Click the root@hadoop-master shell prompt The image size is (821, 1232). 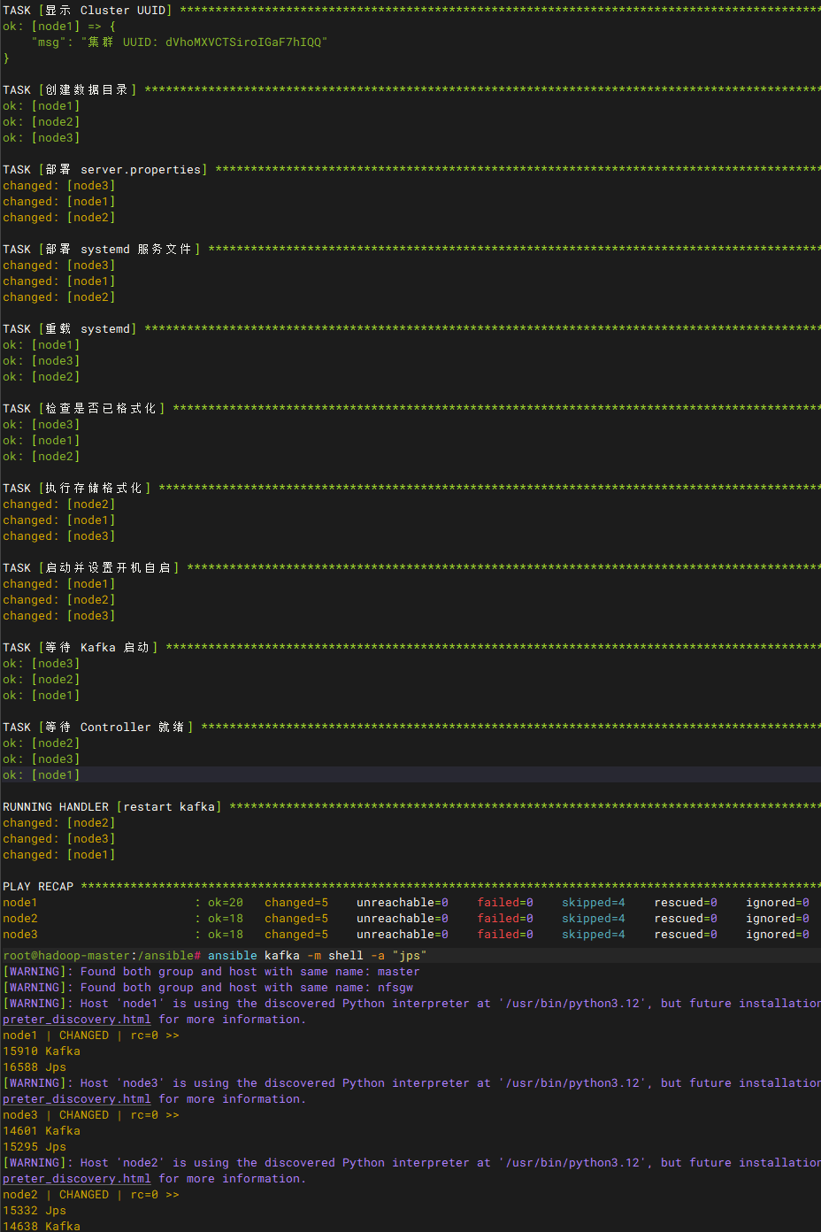[102, 956]
